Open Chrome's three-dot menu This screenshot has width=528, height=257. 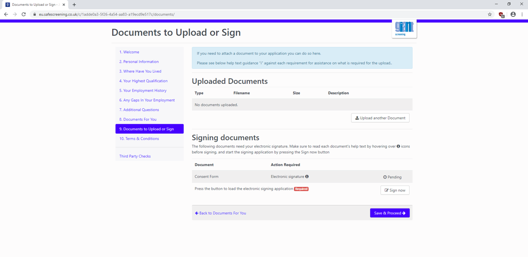522,15
